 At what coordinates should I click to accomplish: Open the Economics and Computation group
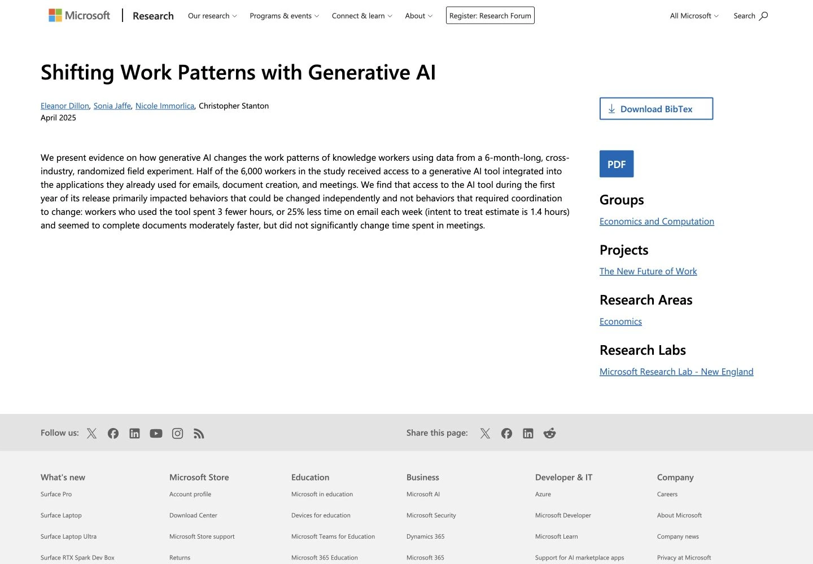(x=657, y=222)
